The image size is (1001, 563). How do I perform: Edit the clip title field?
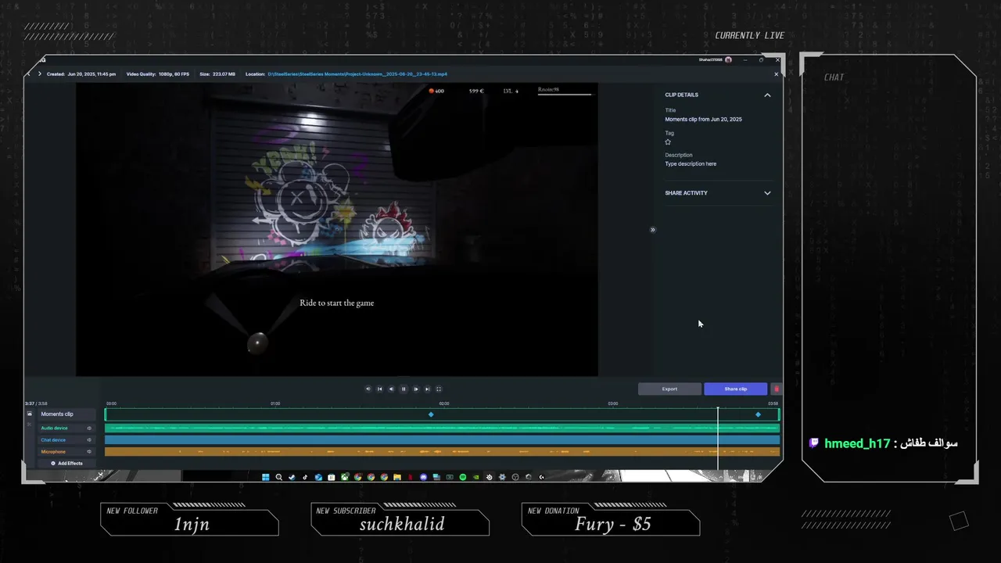tap(704, 120)
